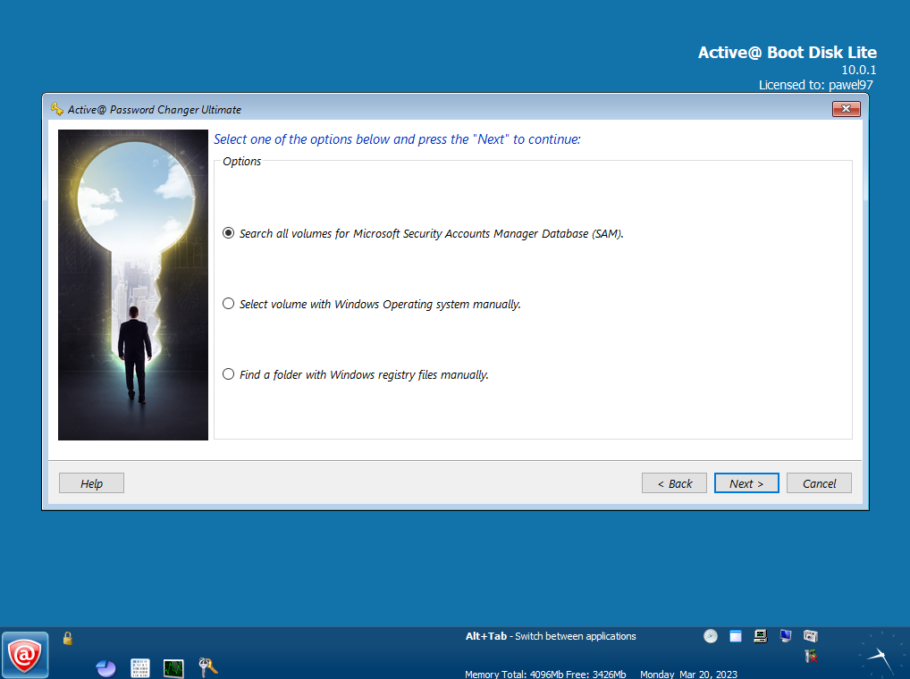Open the computer monitor tray icon
The image size is (910, 679).
(x=760, y=636)
